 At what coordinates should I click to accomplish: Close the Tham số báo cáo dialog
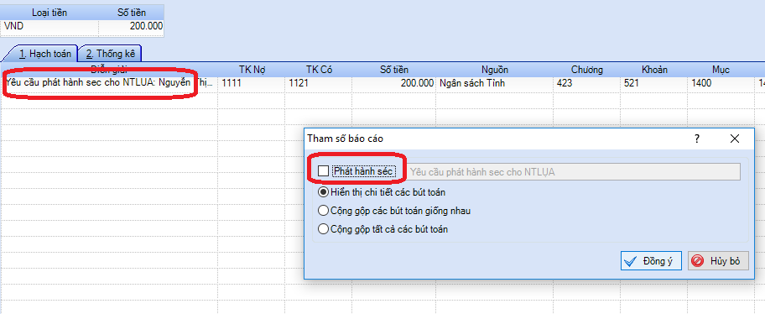735,139
